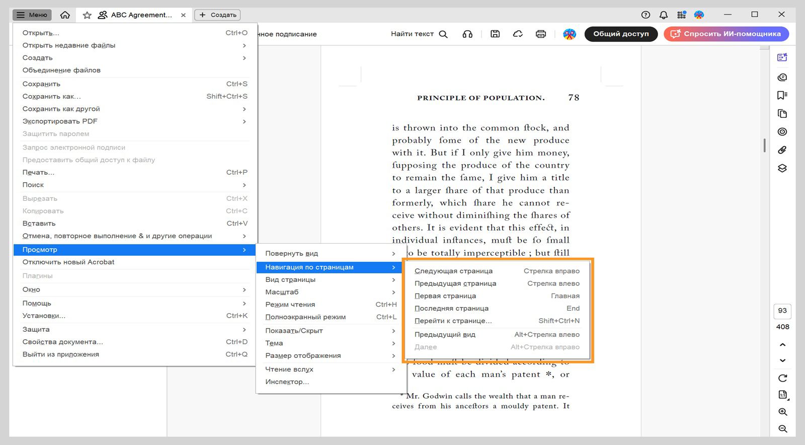Open the bookmarks panel icon

[782, 95]
